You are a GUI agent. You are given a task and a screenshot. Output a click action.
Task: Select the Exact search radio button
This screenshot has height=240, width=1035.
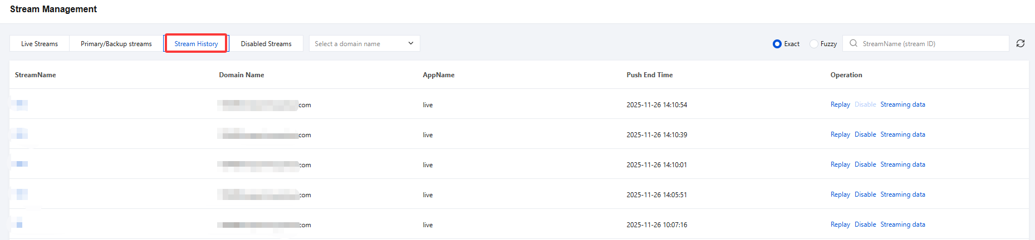click(x=777, y=44)
